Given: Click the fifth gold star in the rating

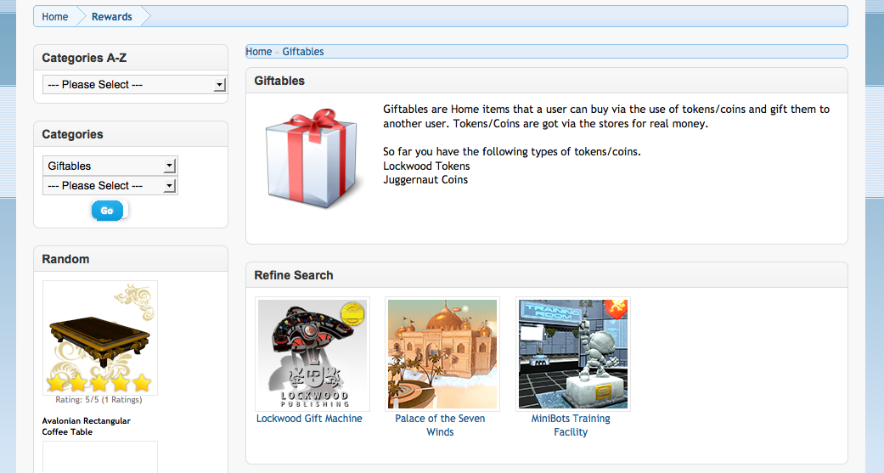Looking at the screenshot, I should tap(142, 384).
